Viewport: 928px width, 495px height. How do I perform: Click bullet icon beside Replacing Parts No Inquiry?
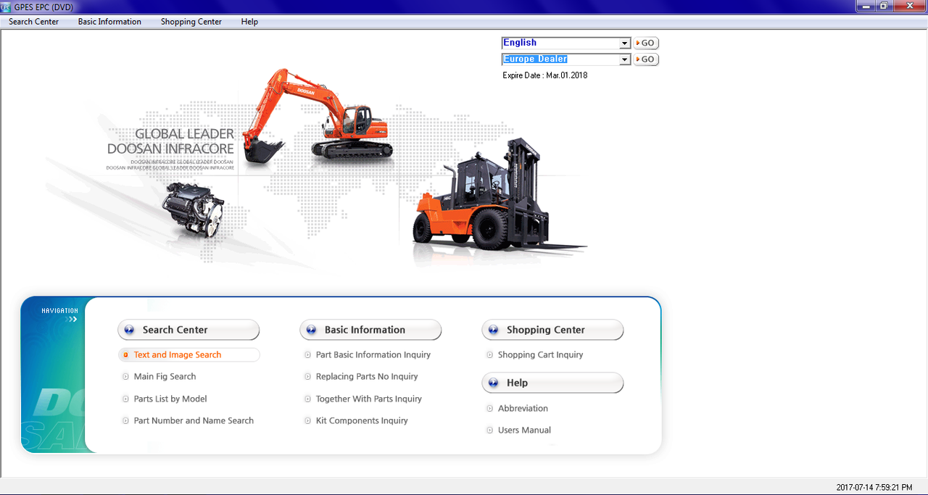click(x=308, y=377)
